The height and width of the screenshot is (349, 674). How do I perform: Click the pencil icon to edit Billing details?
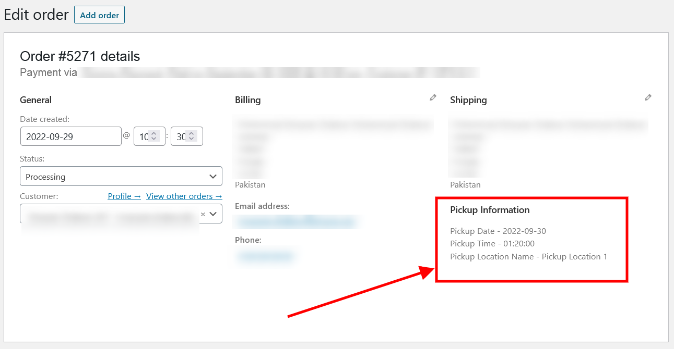pyautogui.click(x=432, y=97)
